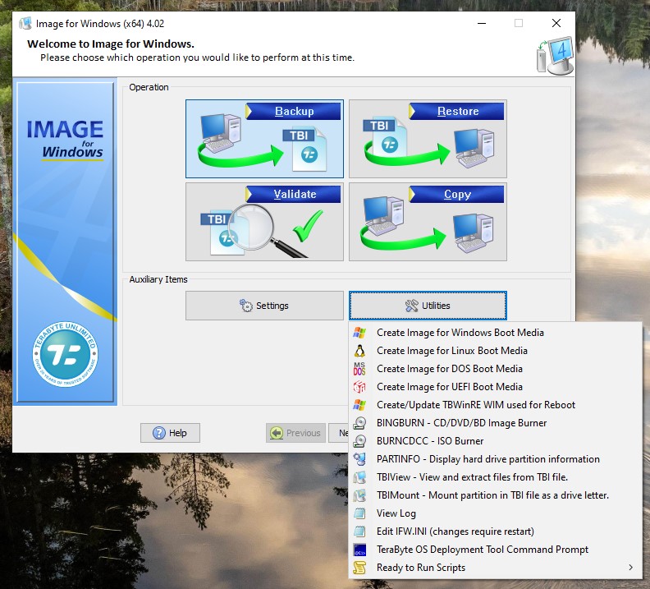The height and width of the screenshot is (589, 650).
Task: Select Create Image for Linux Boot Media
Action: (496, 351)
